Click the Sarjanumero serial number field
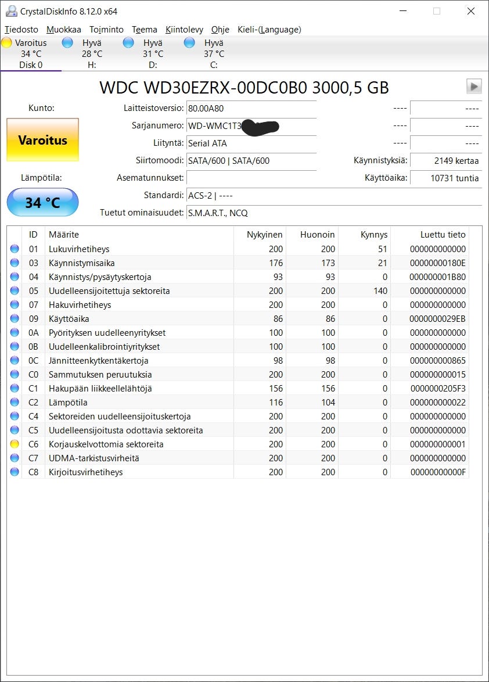The image size is (489, 682). (251, 125)
